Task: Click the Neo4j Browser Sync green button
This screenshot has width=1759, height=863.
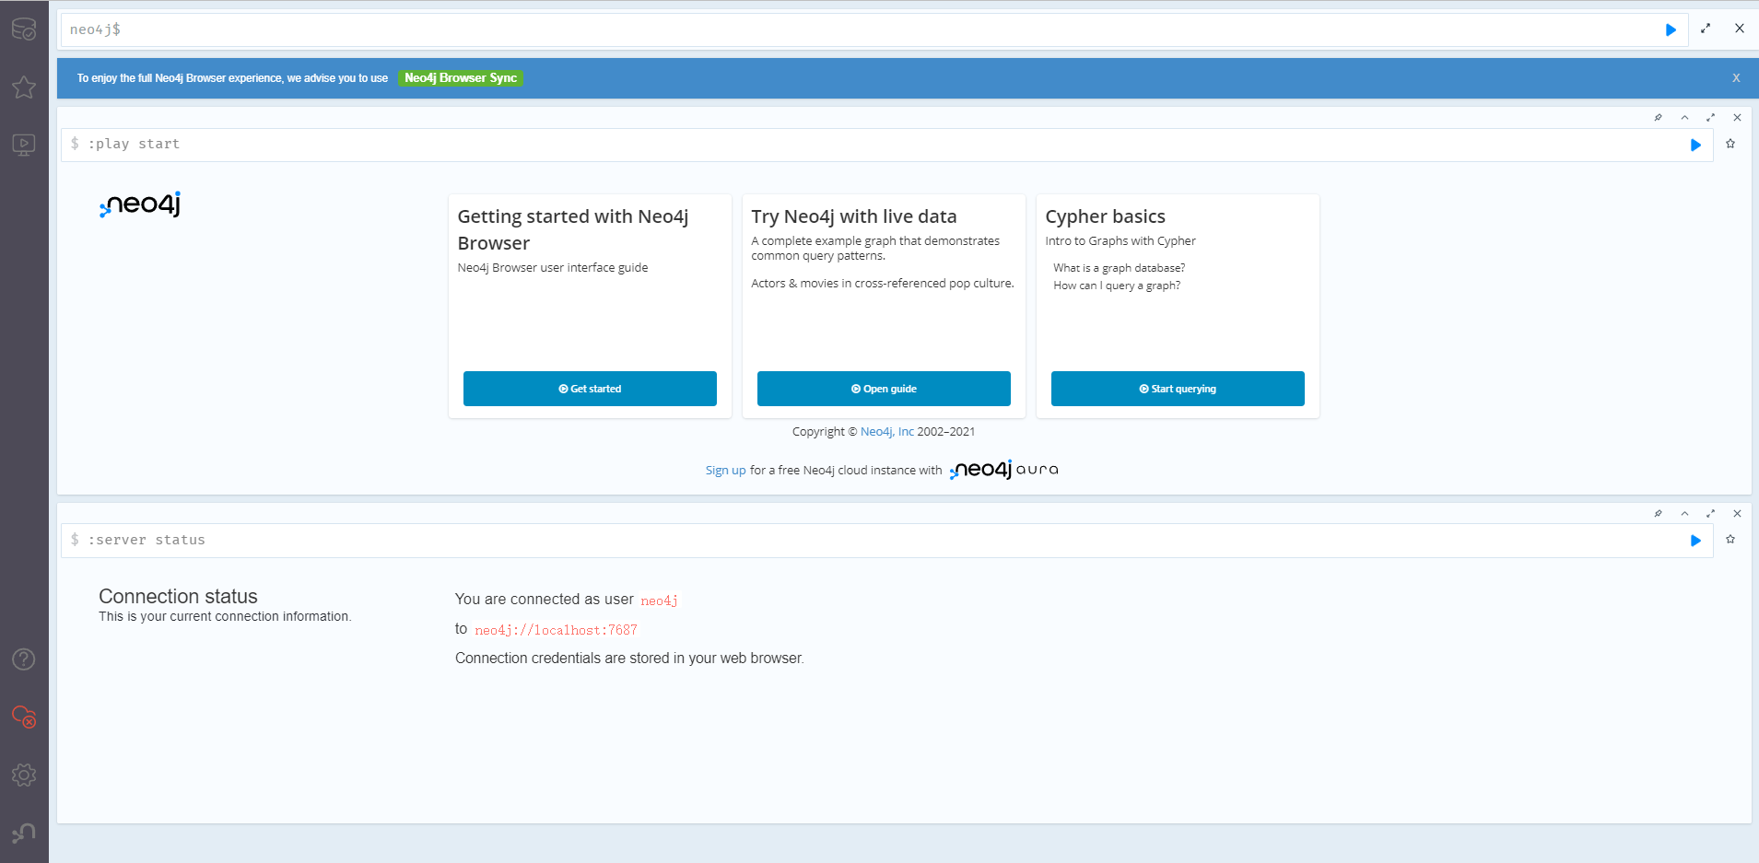Action: point(461,78)
